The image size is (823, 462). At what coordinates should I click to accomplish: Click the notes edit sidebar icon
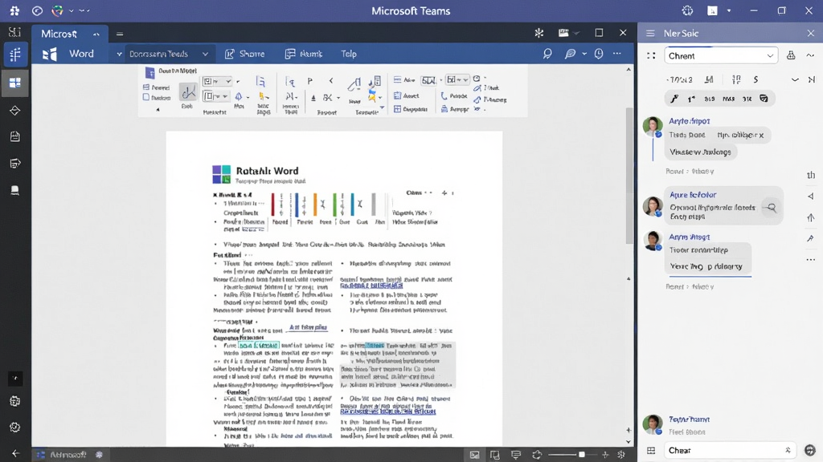pyautogui.click(x=14, y=164)
